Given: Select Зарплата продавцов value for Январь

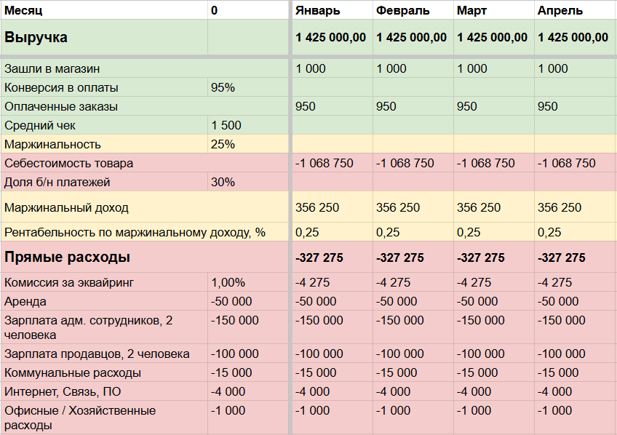Looking at the screenshot, I should 332,354.
